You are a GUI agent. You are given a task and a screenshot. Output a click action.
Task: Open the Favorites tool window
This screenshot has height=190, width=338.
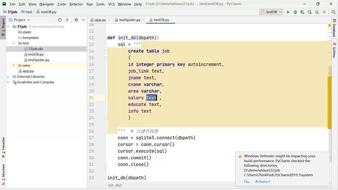pos(3,148)
